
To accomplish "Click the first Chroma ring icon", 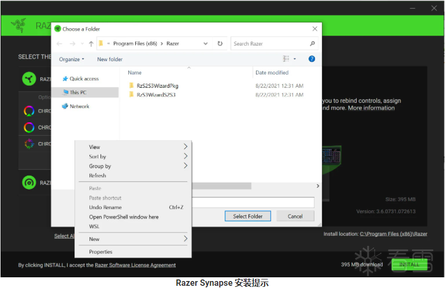I will (29, 111).
